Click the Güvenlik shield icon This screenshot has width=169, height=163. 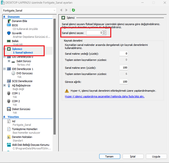point(9,33)
